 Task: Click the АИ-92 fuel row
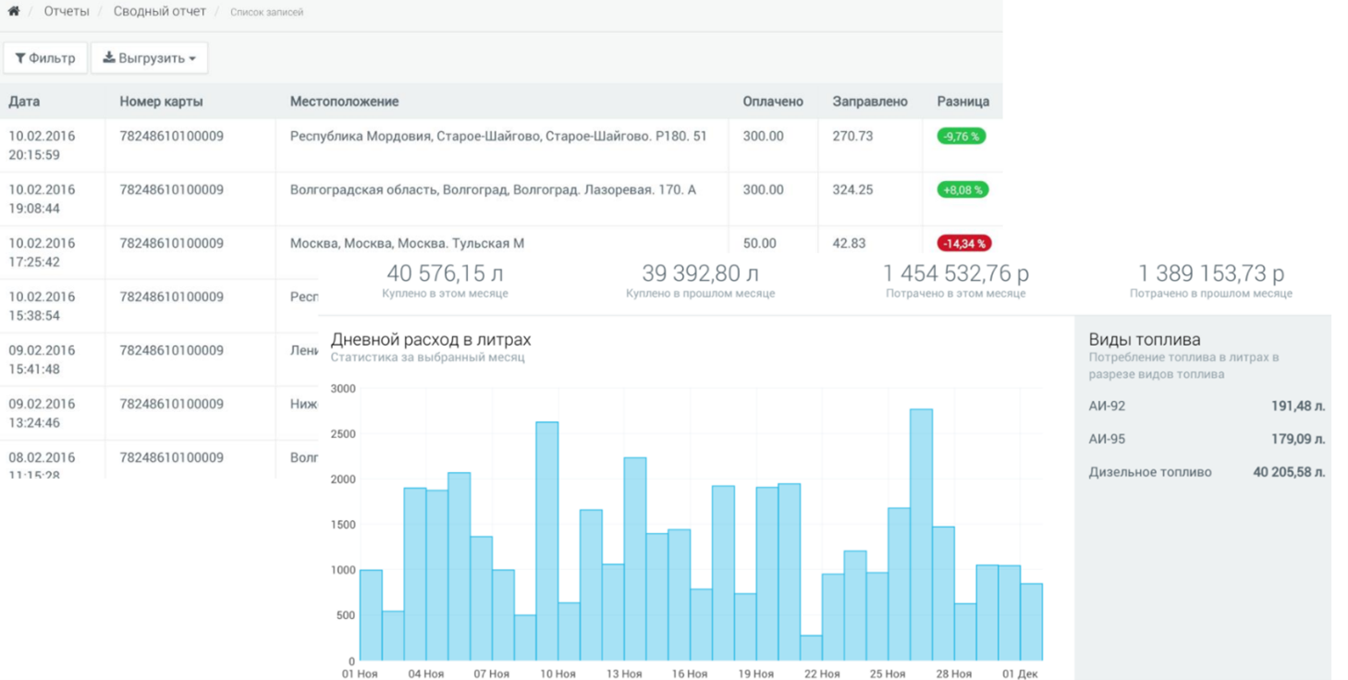1207,406
